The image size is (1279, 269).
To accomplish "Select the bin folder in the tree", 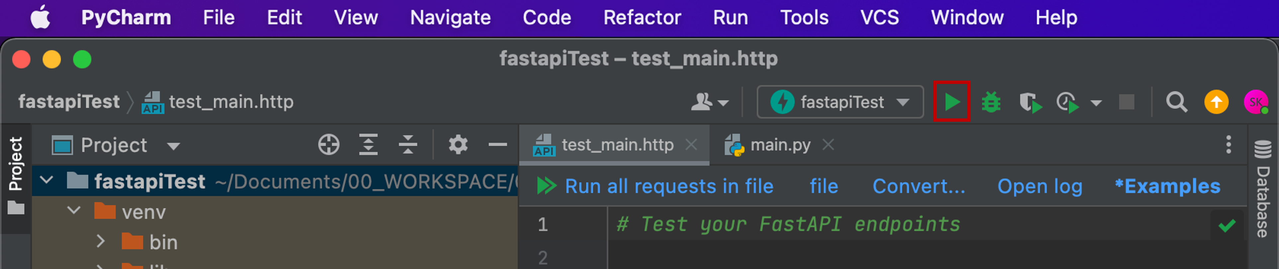I will 163,242.
